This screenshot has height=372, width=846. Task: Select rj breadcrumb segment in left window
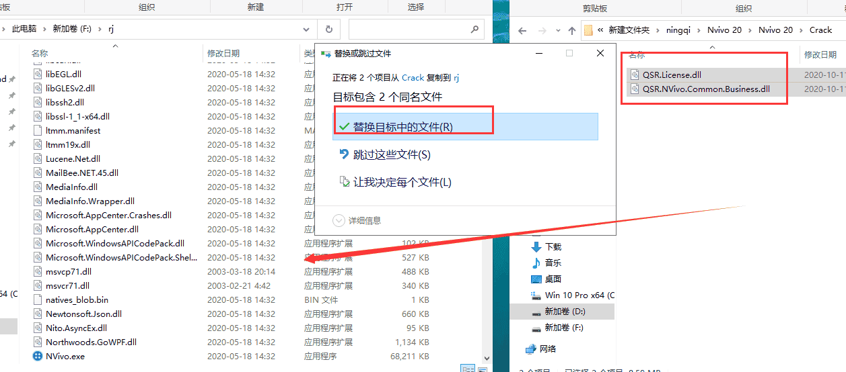tap(111, 29)
